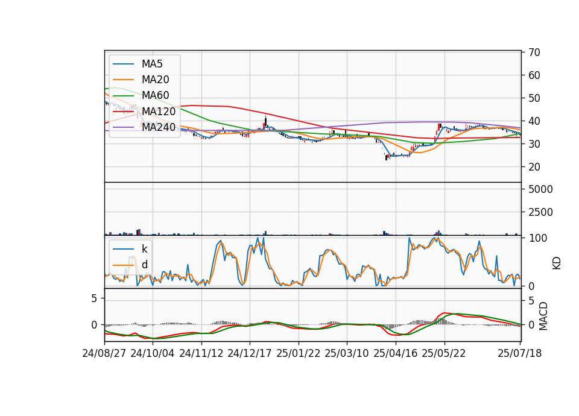Click the 25/01/22 date label

[x=298, y=353]
